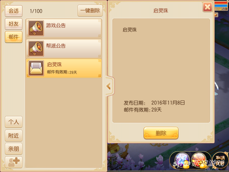Switch to the 好友 tab
The height and width of the screenshot is (172, 229).
coord(14,24)
